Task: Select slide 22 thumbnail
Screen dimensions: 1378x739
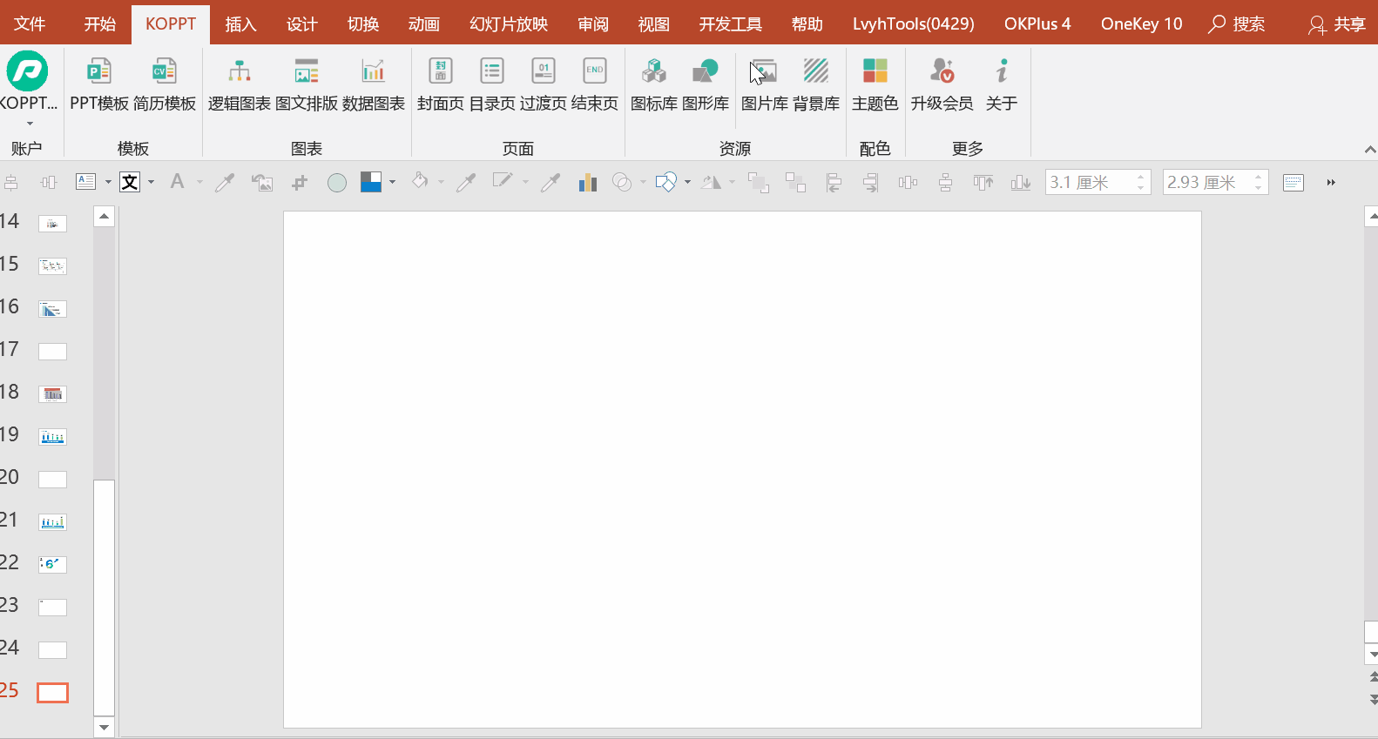Action: tap(52, 564)
